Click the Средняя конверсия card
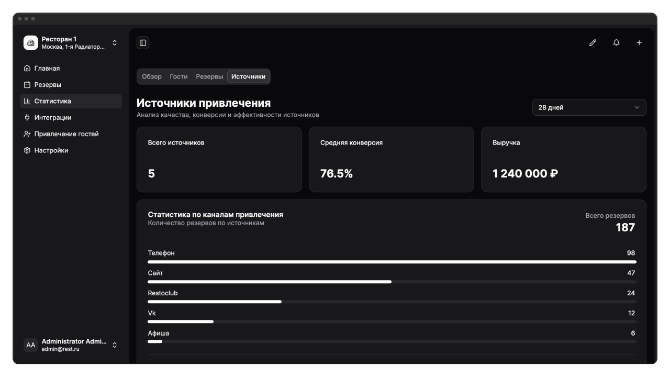Screen dimensions: 670x377 (391, 159)
